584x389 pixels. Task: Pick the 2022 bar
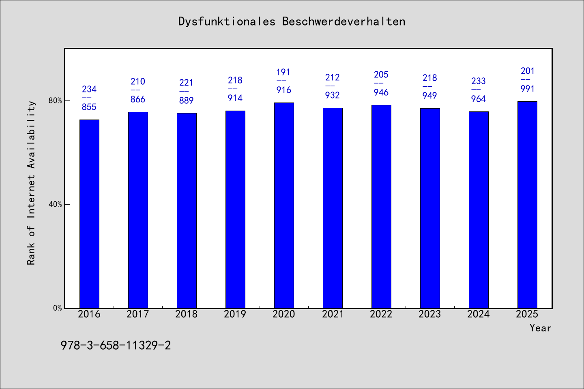(381, 207)
